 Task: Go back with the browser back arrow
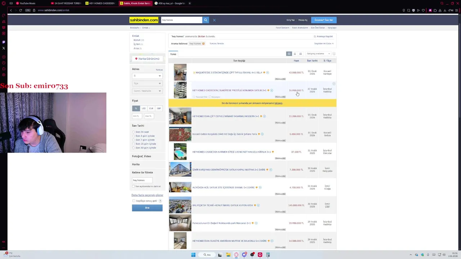pyautogui.click(x=11, y=10)
